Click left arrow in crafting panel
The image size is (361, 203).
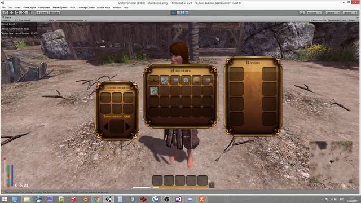(x=106, y=126)
